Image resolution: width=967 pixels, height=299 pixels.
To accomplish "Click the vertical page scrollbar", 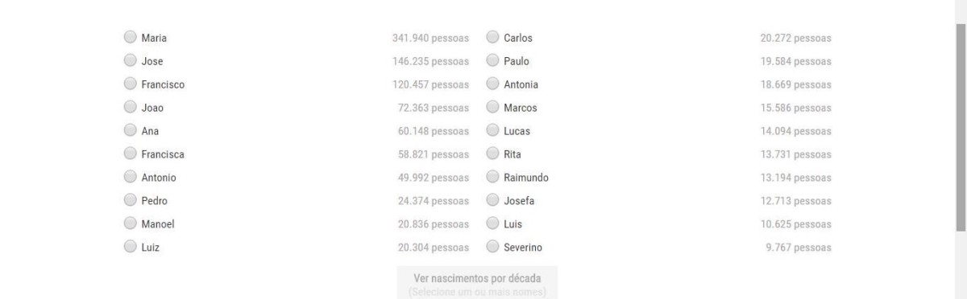I will coord(961,149).
